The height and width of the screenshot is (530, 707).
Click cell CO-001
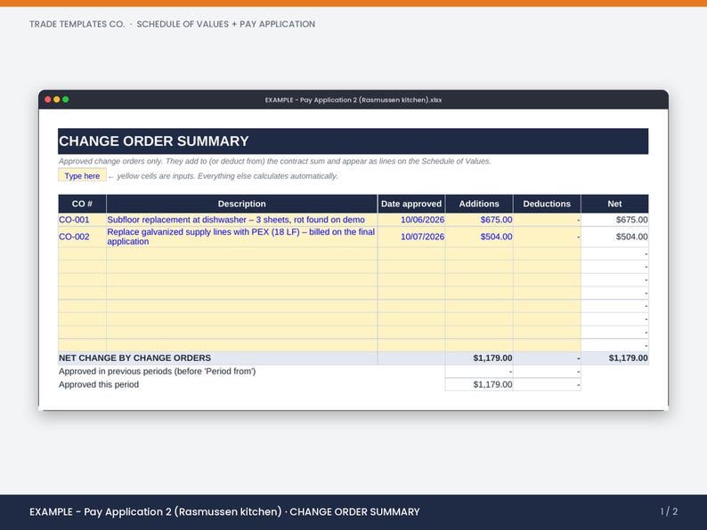tap(82, 220)
